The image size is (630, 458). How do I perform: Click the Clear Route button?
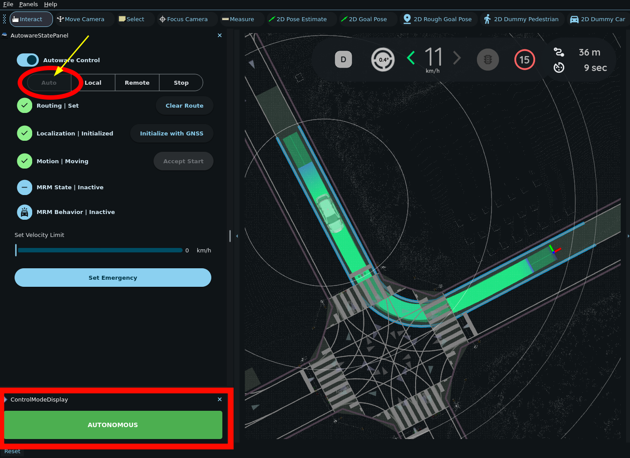pyautogui.click(x=184, y=106)
